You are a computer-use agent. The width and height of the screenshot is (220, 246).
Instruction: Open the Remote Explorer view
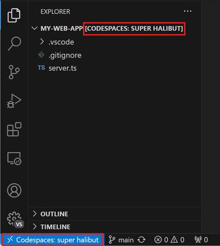click(14, 158)
